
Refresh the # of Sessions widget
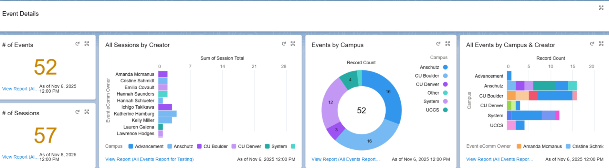(77, 112)
